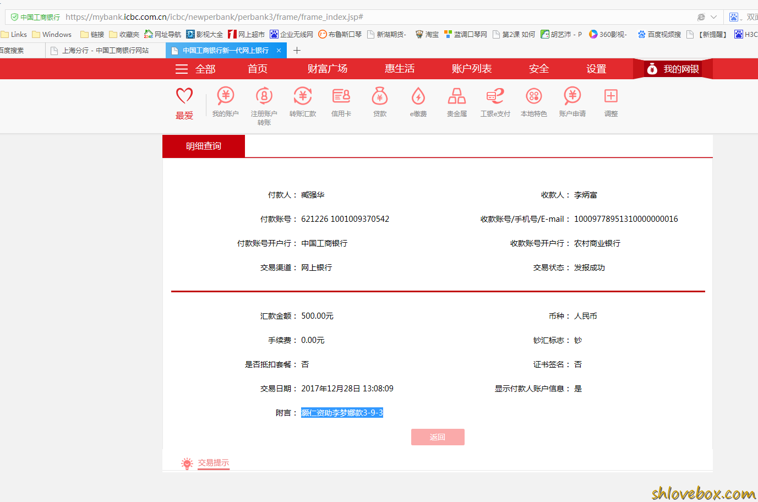This screenshot has width=758, height=502.
Task: Open 第2课 如何 bookmark
Action: (x=514, y=34)
